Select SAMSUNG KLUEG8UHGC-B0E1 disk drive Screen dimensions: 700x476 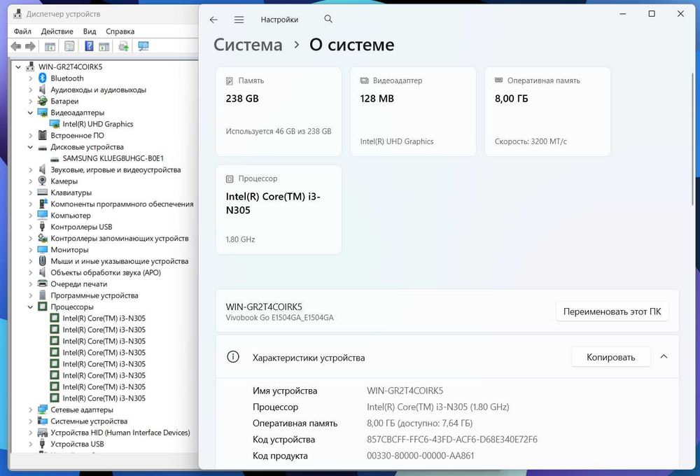pyautogui.click(x=113, y=158)
